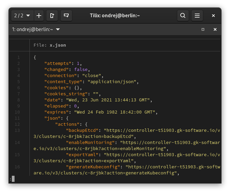Click the x.json file name header
This screenshot has width=230, height=193.
(x=57, y=45)
